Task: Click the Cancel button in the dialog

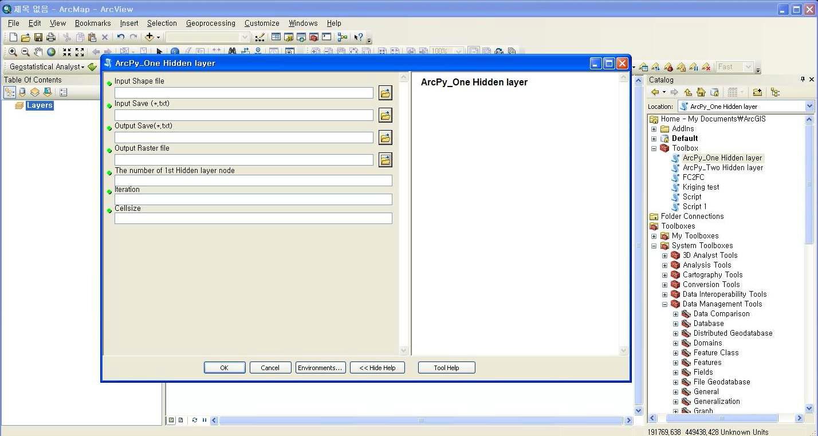Action: 270,368
